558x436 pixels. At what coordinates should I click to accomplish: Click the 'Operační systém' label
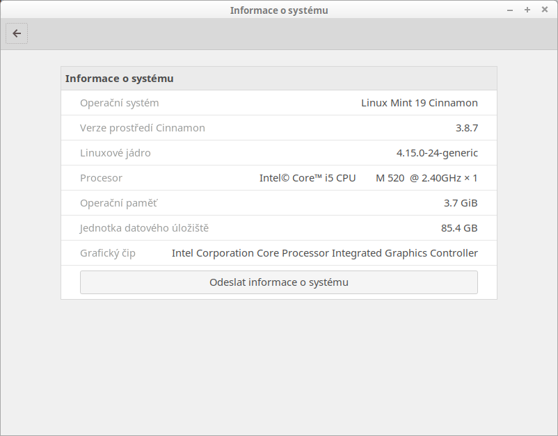coord(119,103)
